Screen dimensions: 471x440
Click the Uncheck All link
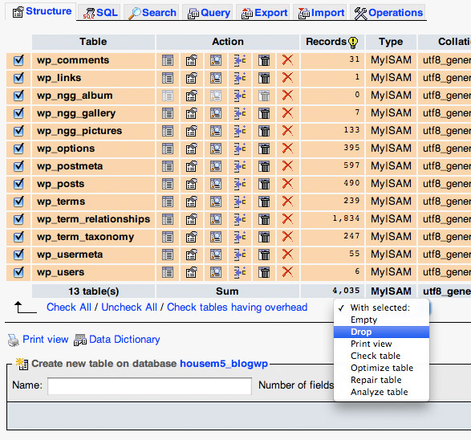coord(129,308)
